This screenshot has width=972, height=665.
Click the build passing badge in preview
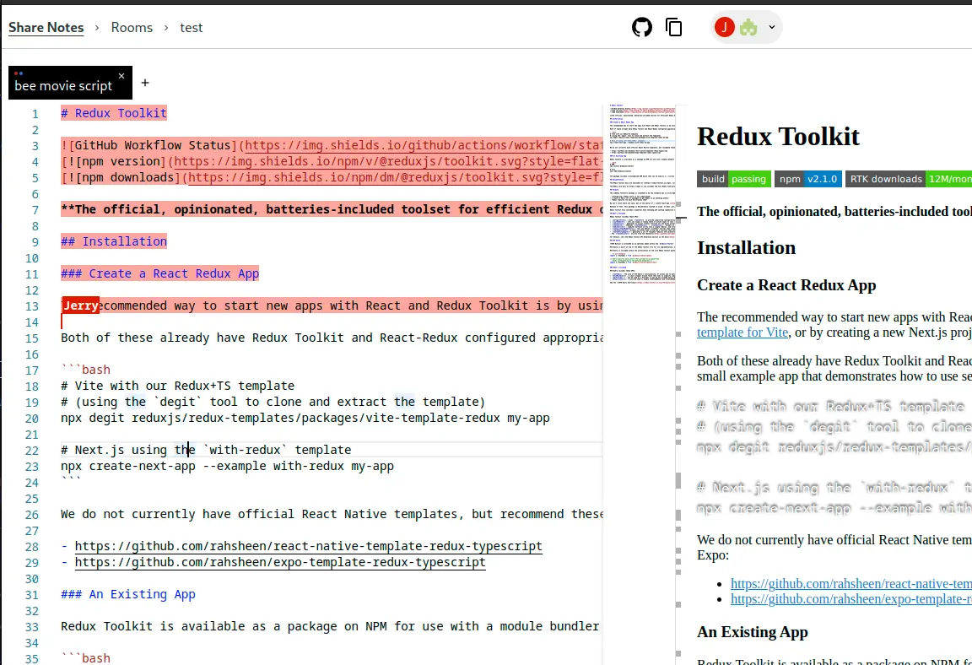click(733, 178)
